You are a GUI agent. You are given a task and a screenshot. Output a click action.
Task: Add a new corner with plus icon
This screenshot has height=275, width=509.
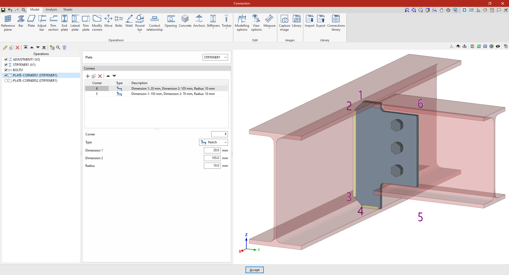click(x=88, y=76)
